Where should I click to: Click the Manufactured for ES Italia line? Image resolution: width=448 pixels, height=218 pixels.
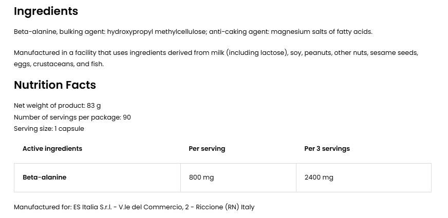[134, 207]
